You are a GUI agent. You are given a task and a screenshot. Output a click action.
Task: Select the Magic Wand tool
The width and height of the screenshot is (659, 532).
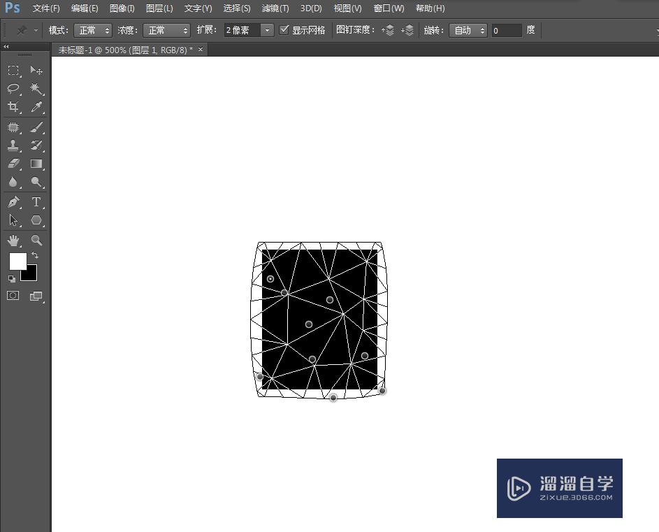coord(36,89)
